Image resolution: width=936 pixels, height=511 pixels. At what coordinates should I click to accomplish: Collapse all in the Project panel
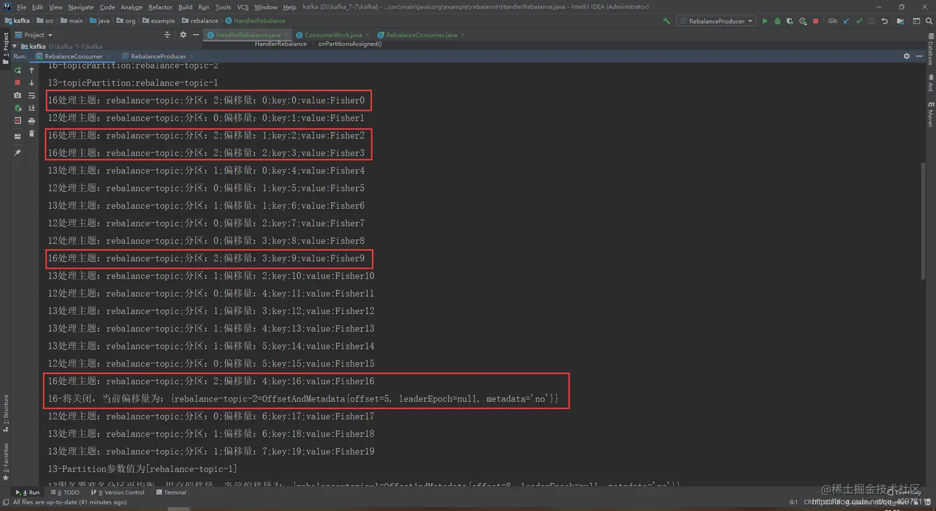167,35
